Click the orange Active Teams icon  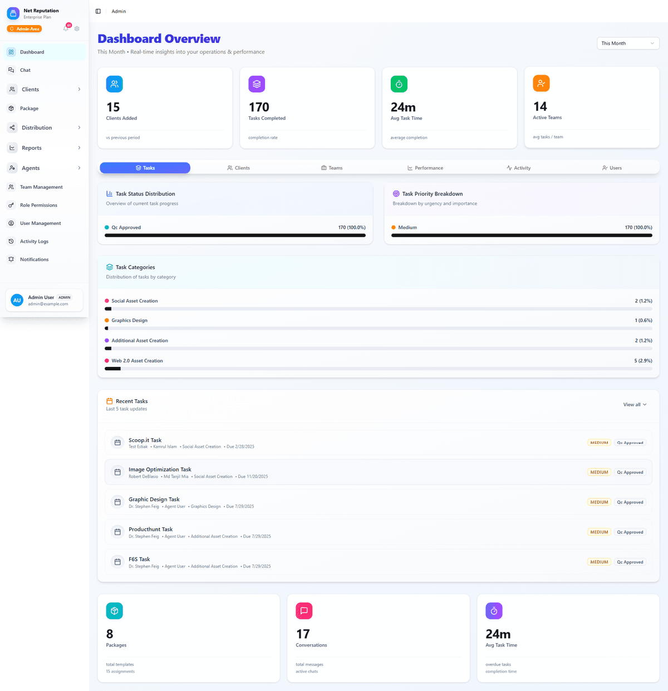point(541,83)
